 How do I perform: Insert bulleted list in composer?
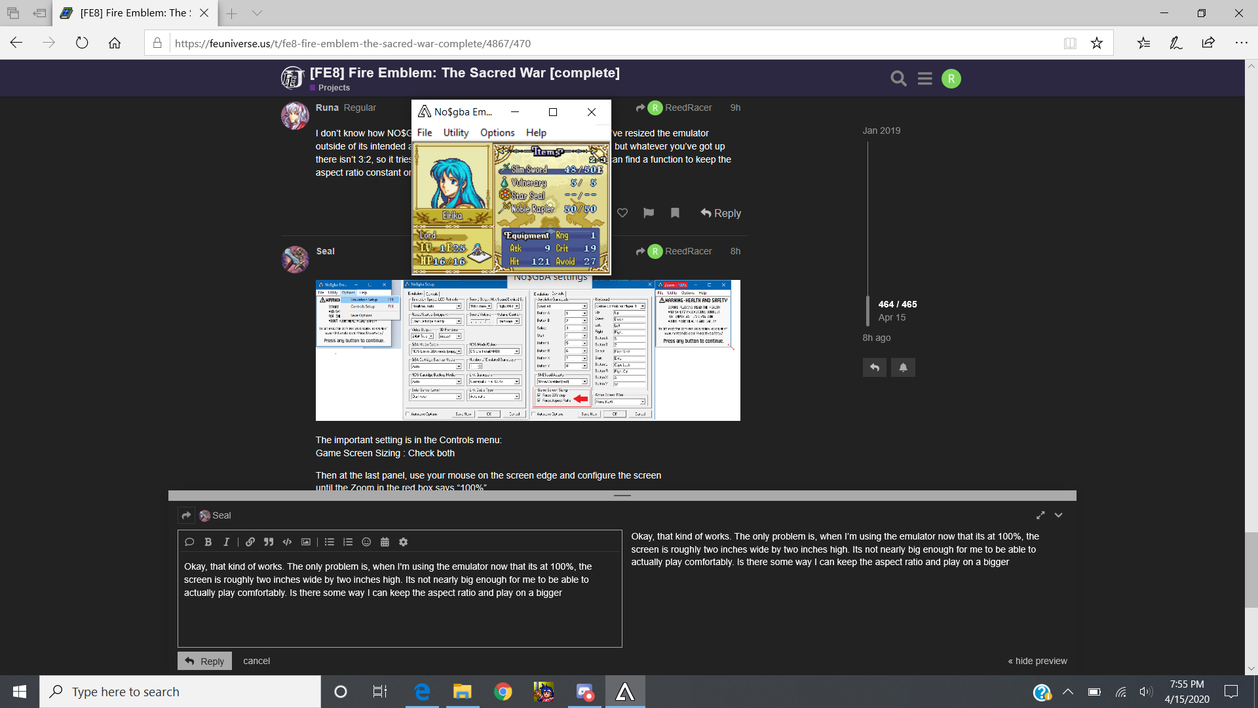click(330, 542)
